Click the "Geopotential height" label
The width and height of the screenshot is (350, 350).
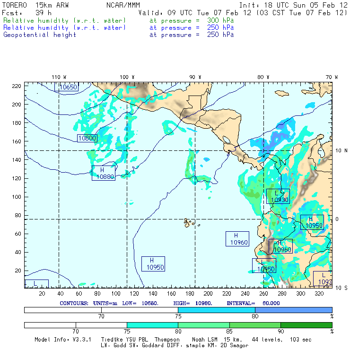[x=40, y=35]
